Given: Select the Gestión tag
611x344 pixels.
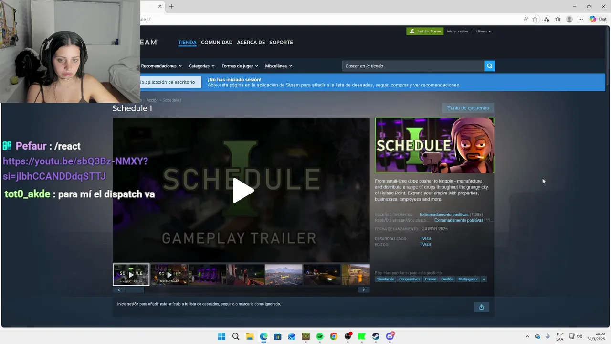Looking at the screenshot, I should (447, 279).
